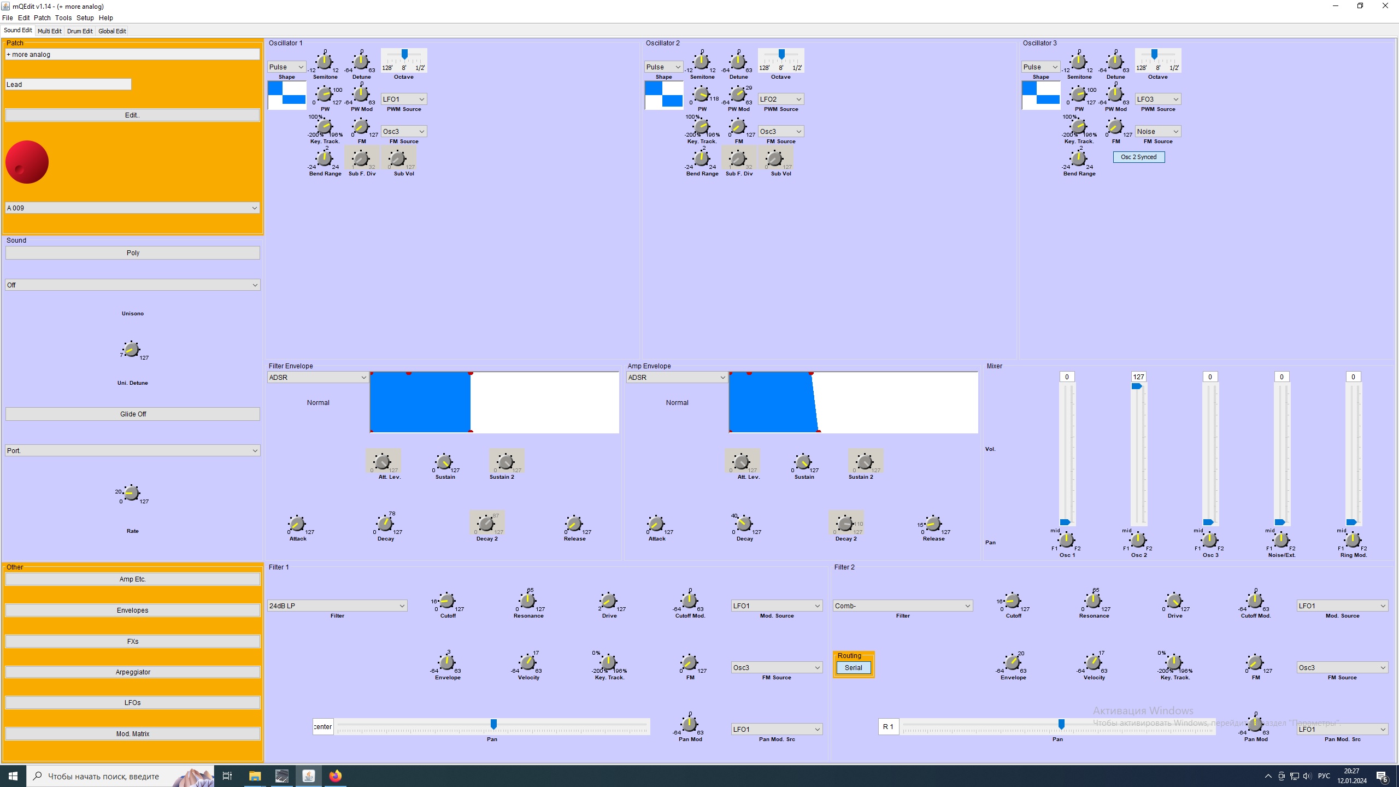Click the Uni. Detune knob
The height and width of the screenshot is (787, 1399).
(131, 350)
